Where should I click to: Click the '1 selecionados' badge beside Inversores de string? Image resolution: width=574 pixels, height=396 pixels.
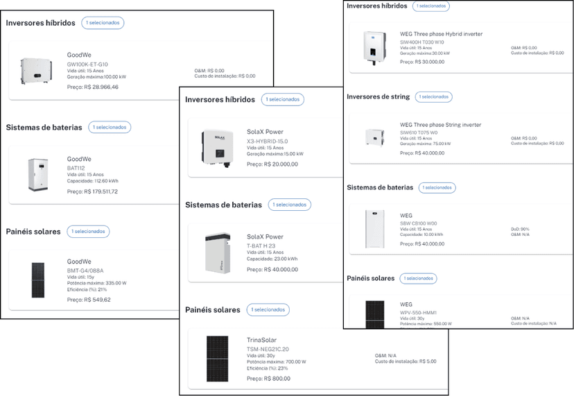(x=434, y=97)
